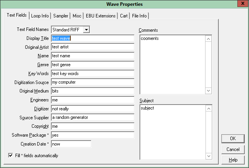
Task: Focus the Key Words field
Action: click(93, 74)
